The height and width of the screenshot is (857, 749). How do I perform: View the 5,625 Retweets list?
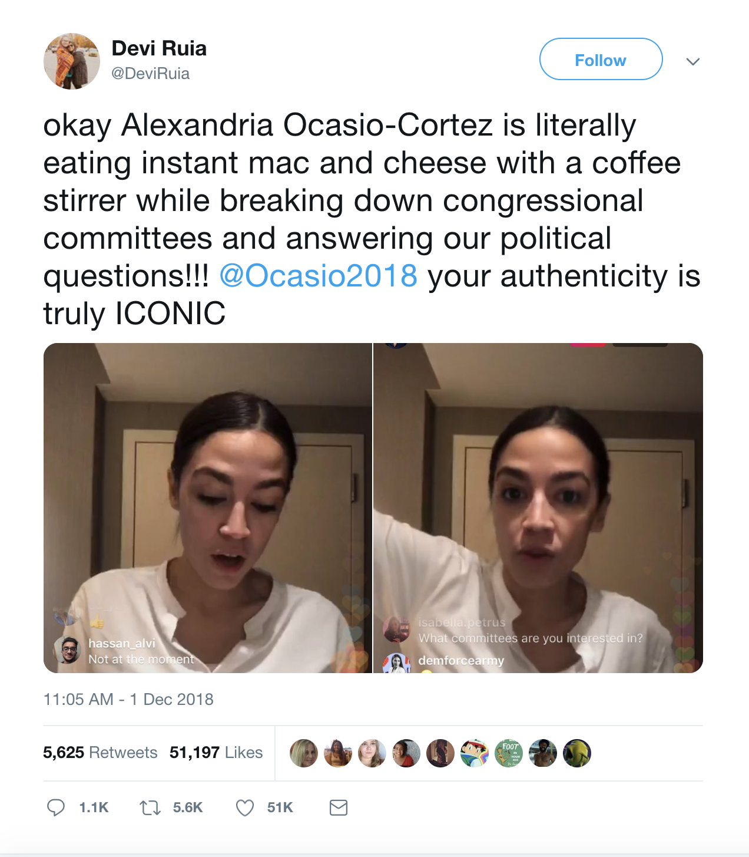100,753
